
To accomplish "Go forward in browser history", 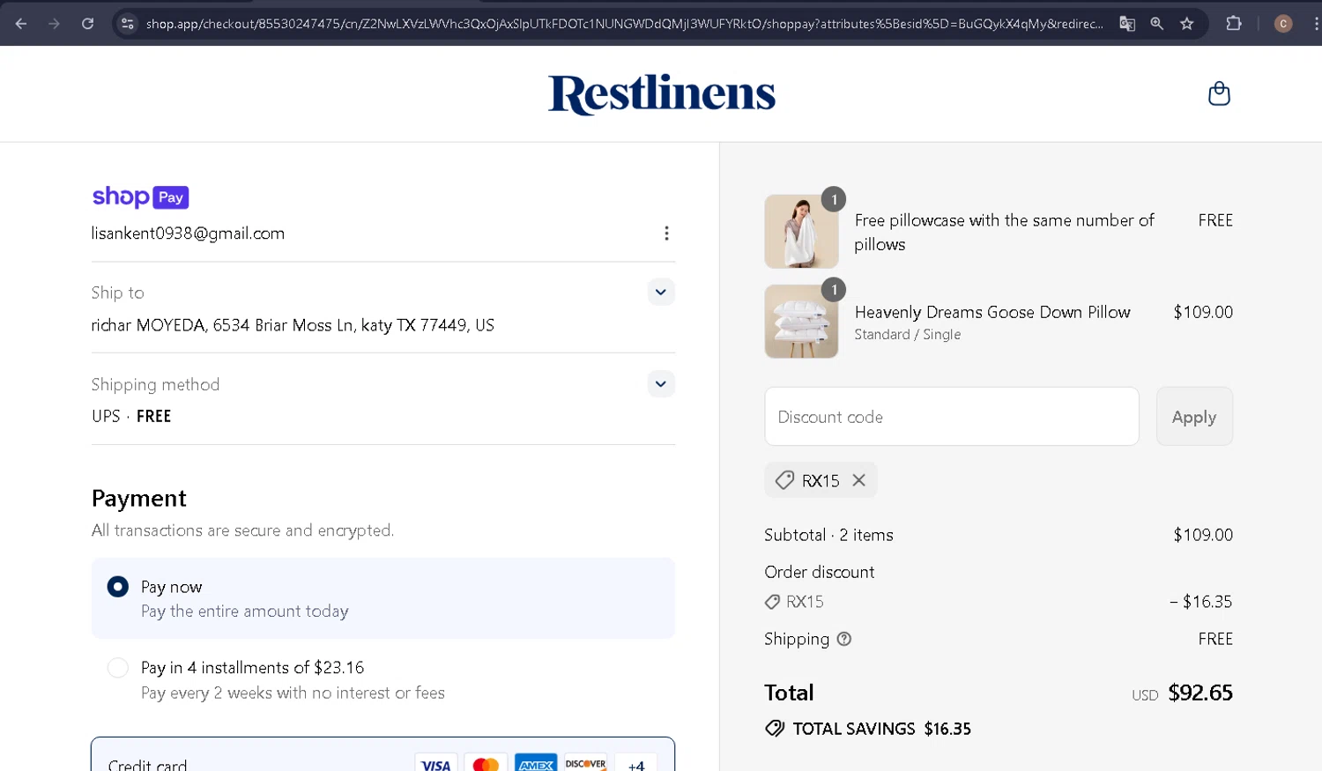I will pyautogui.click(x=54, y=24).
